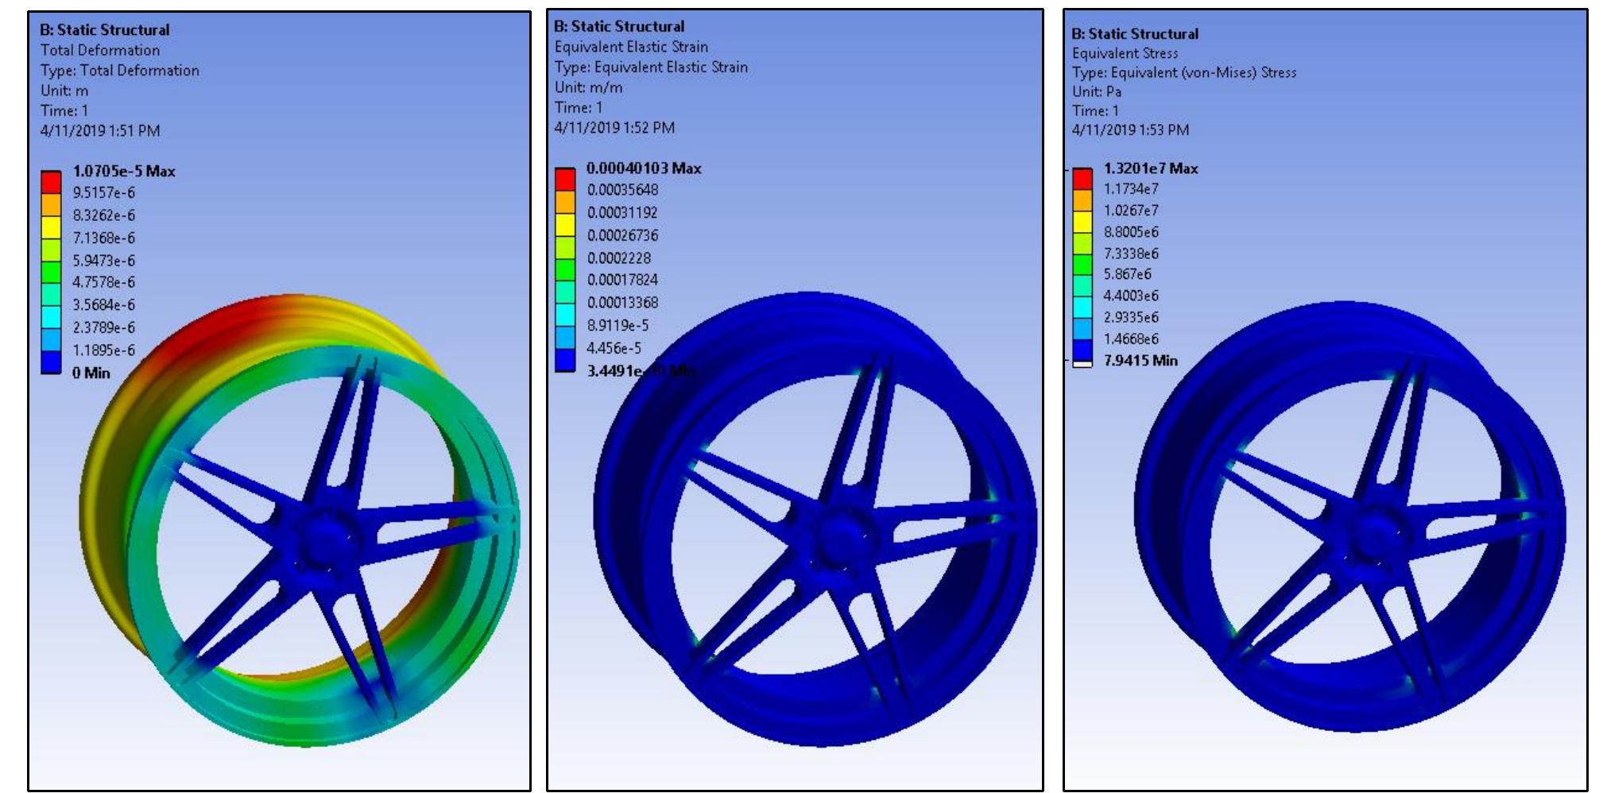Click the white minimum swatch in Equivalent Stress legend
The width and height of the screenshot is (1603, 793).
click(x=1082, y=364)
